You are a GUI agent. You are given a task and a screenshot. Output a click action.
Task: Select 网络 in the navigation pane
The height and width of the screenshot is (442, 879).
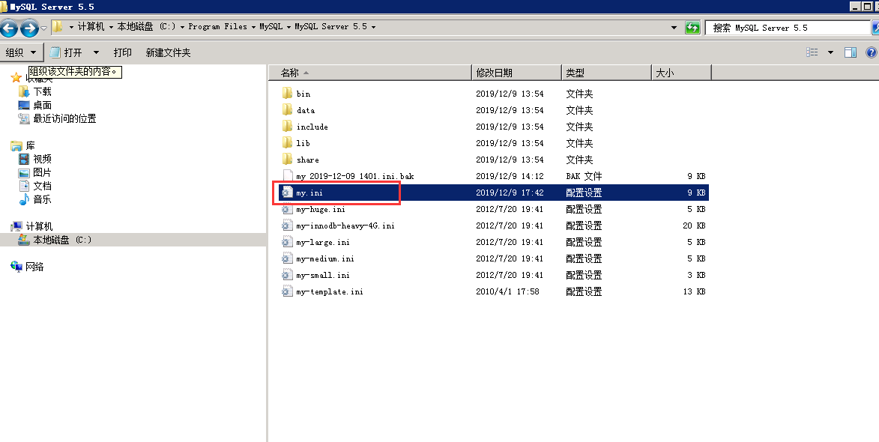tap(34, 266)
